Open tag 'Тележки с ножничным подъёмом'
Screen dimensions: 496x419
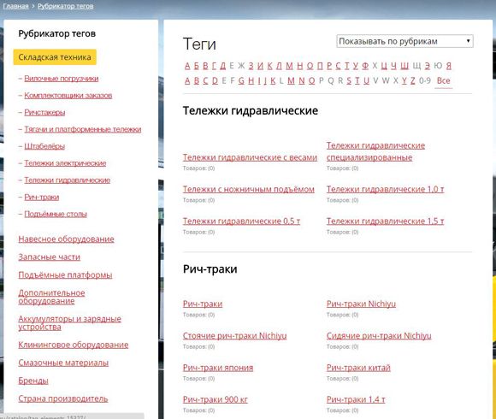[249, 189]
